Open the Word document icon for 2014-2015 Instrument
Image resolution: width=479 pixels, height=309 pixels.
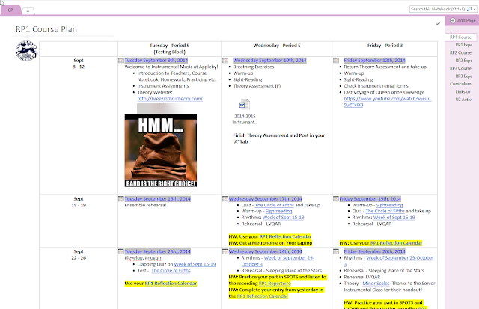pyautogui.click(x=245, y=105)
